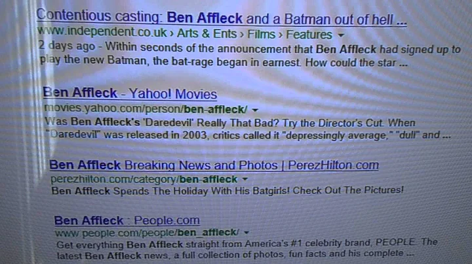Click the perezhilton.com/category/ben-affleck URL
The width and height of the screenshot is (472, 264).
click(144, 179)
